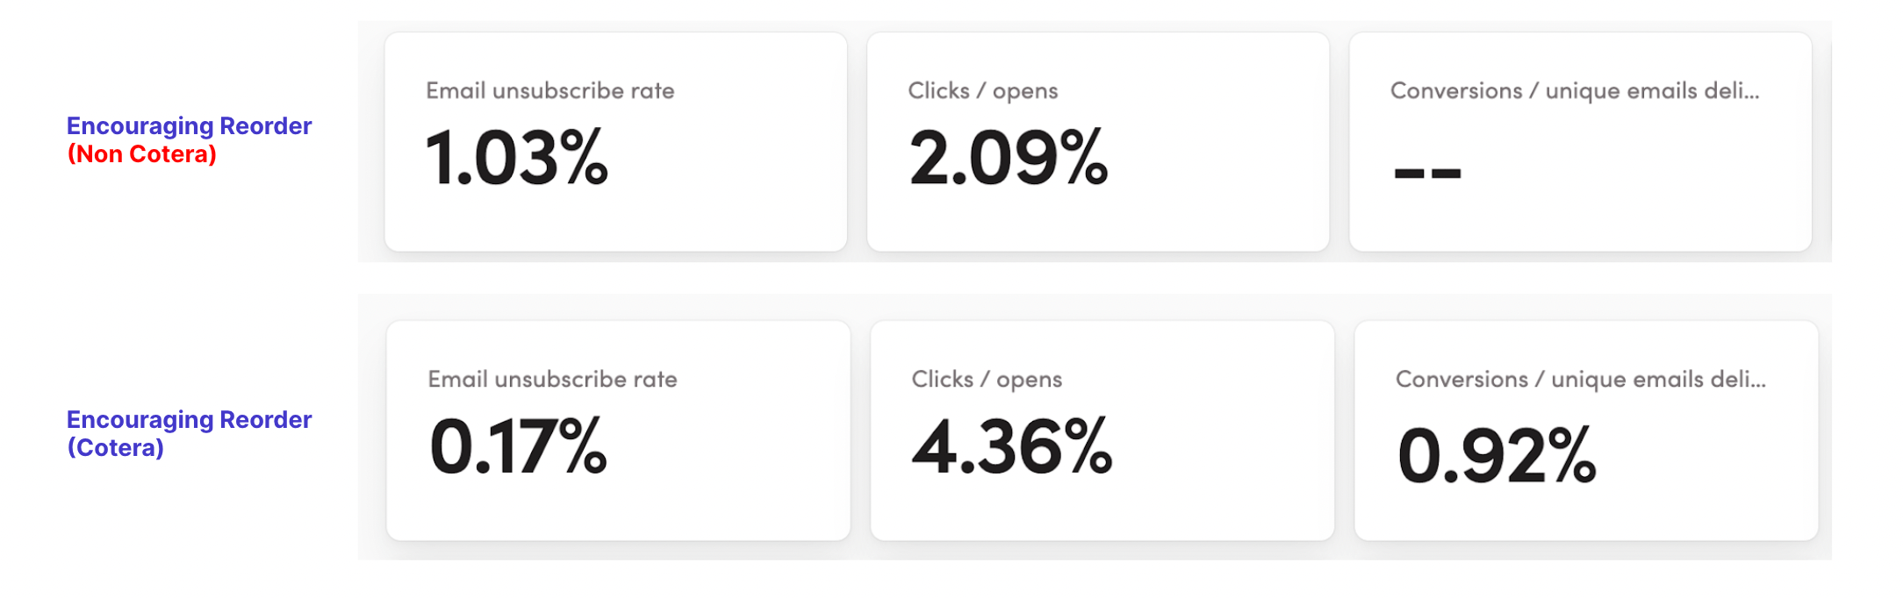Open the Cotera Clicks / opens card
1903x598 pixels.
[1102, 431]
